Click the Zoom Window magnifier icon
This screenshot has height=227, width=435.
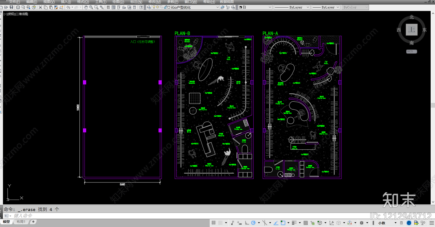point(97,7)
